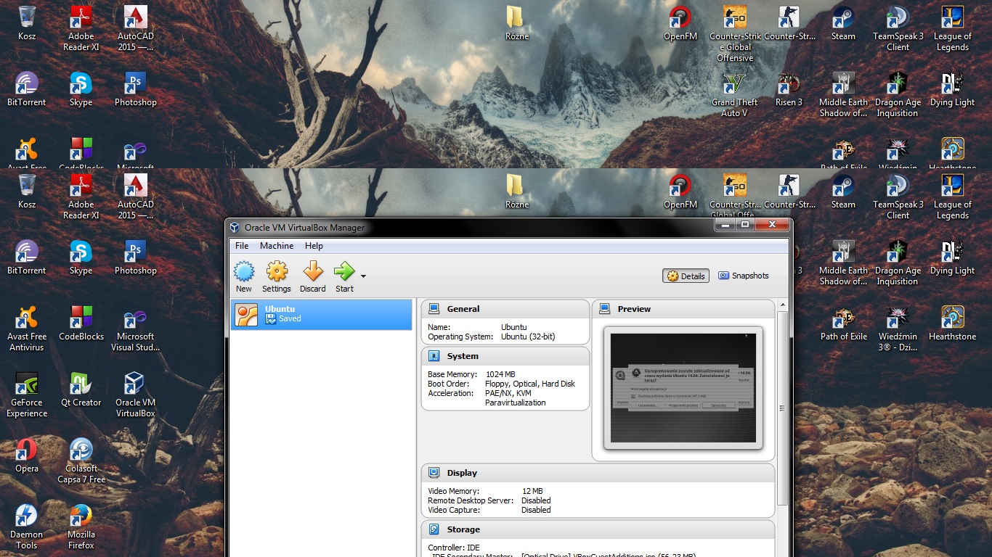Open the Colasoft Capsa 7 Free shortcut
The width and height of the screenshot is (992, 557).
click(x=81, y=461)
